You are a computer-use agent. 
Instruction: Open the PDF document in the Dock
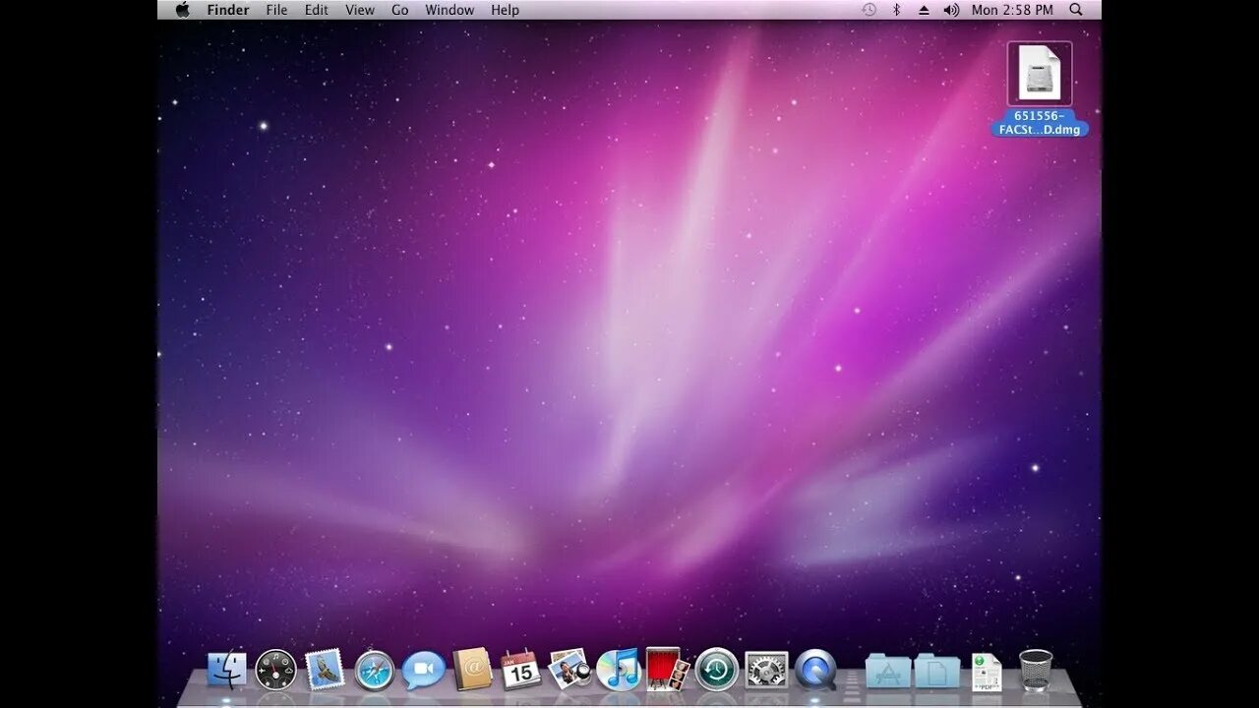pos(987,671)
